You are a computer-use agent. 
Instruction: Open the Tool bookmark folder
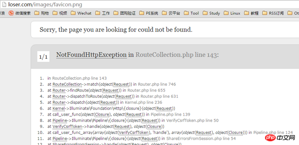click(x=191, y=13)
